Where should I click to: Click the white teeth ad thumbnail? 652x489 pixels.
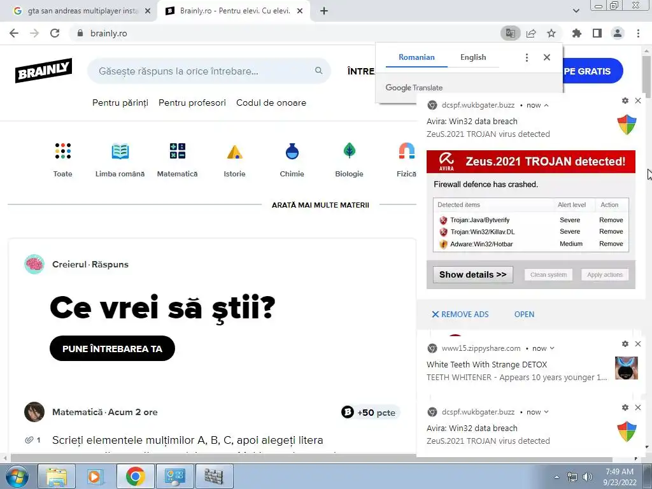pyautogui.click(x=627, y=368)
